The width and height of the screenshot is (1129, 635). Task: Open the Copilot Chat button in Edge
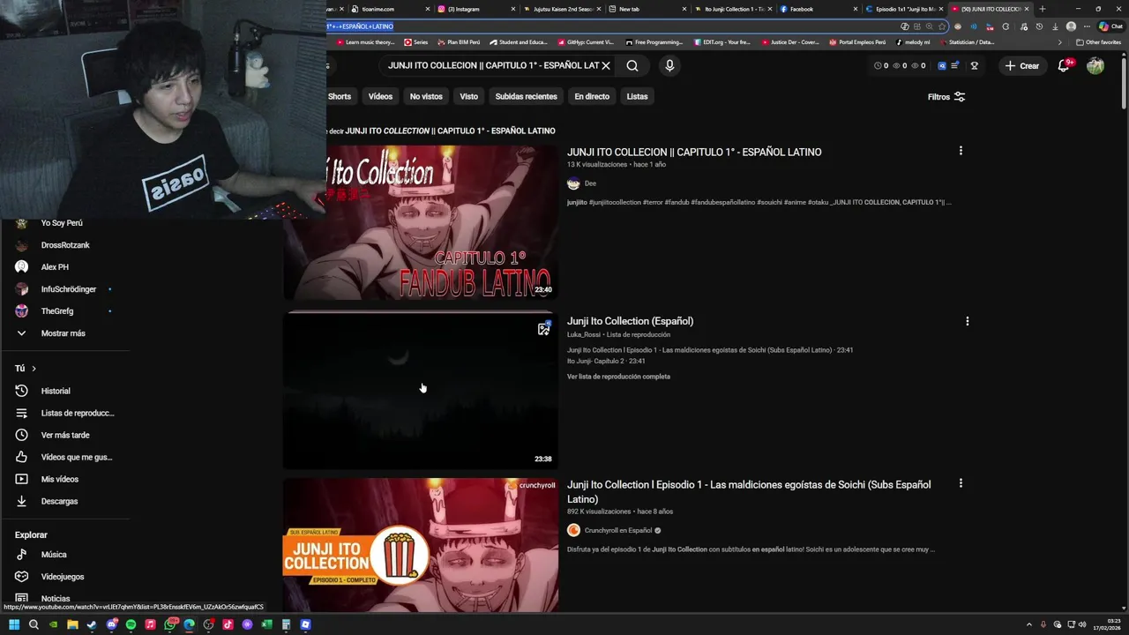(x=1110, y=26)
